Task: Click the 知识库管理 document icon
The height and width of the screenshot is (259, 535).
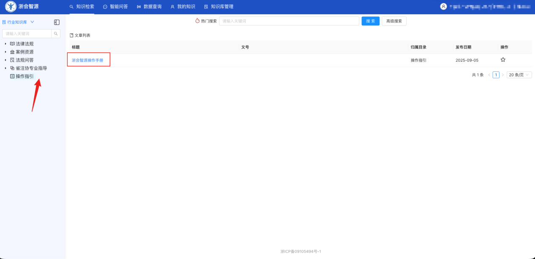Action: 205,6
